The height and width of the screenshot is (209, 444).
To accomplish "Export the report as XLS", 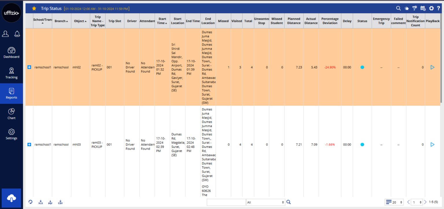I will [40, 202].
